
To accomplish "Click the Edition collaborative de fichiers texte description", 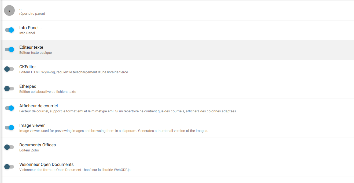I will coord(48,92).
